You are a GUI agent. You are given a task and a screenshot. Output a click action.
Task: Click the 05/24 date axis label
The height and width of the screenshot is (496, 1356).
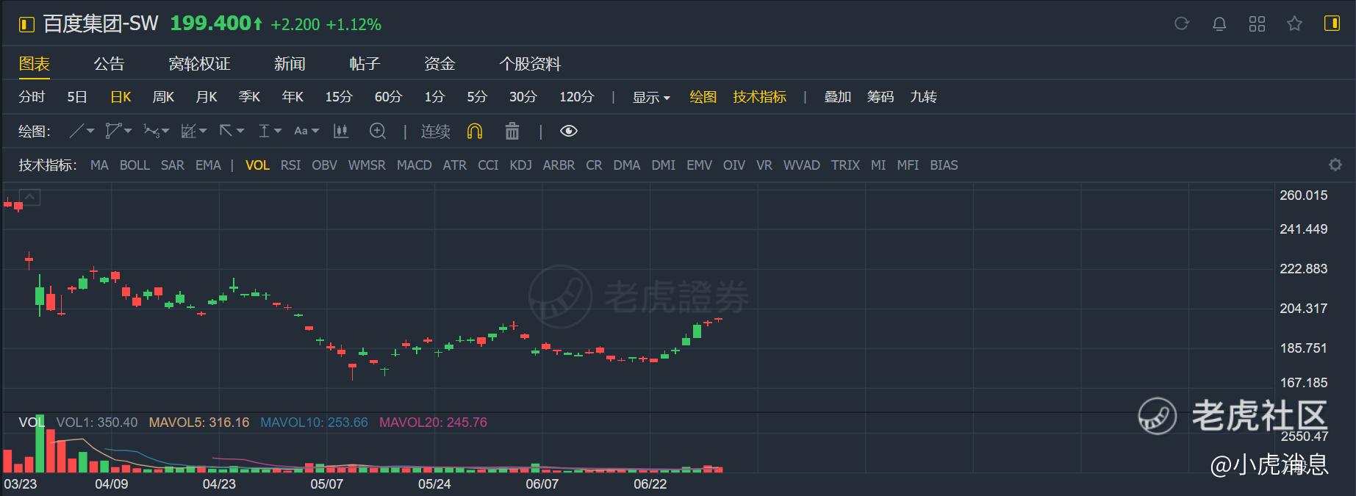434,484
